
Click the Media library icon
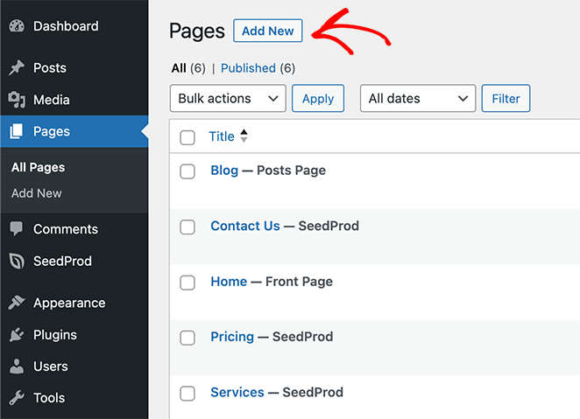(16, 100)
